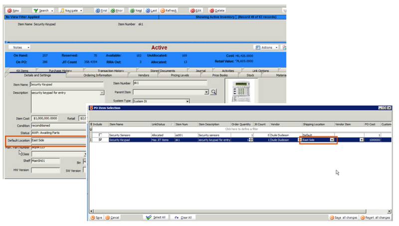399x226 pixels.
Task: Open the Vendor Item dropdown in selected row
Action: point(361,140)
